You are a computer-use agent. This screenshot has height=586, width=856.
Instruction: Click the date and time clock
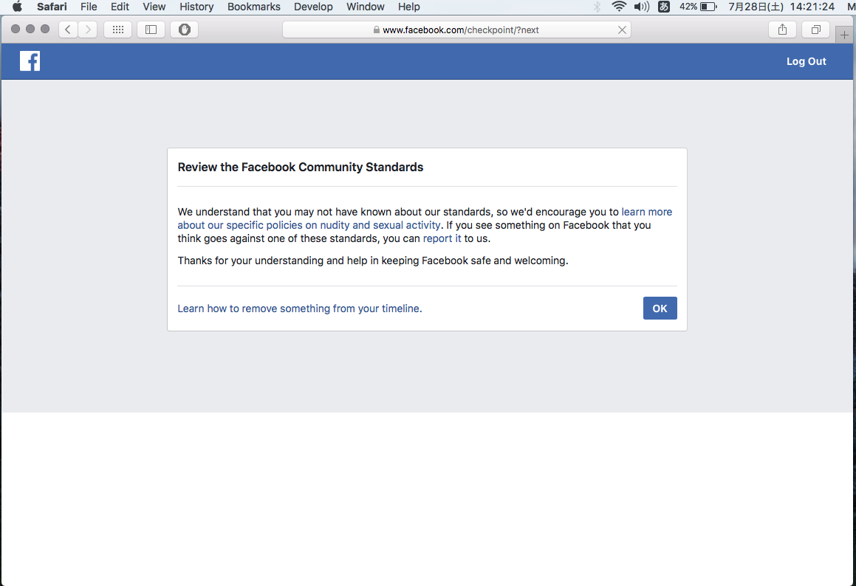781,7
